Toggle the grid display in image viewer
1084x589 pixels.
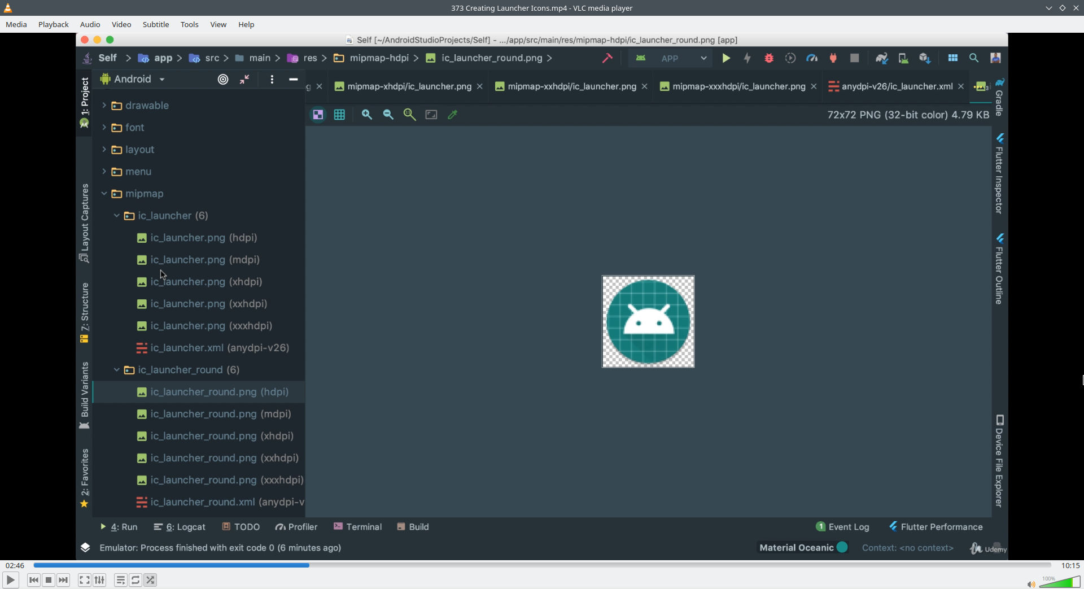339,115
